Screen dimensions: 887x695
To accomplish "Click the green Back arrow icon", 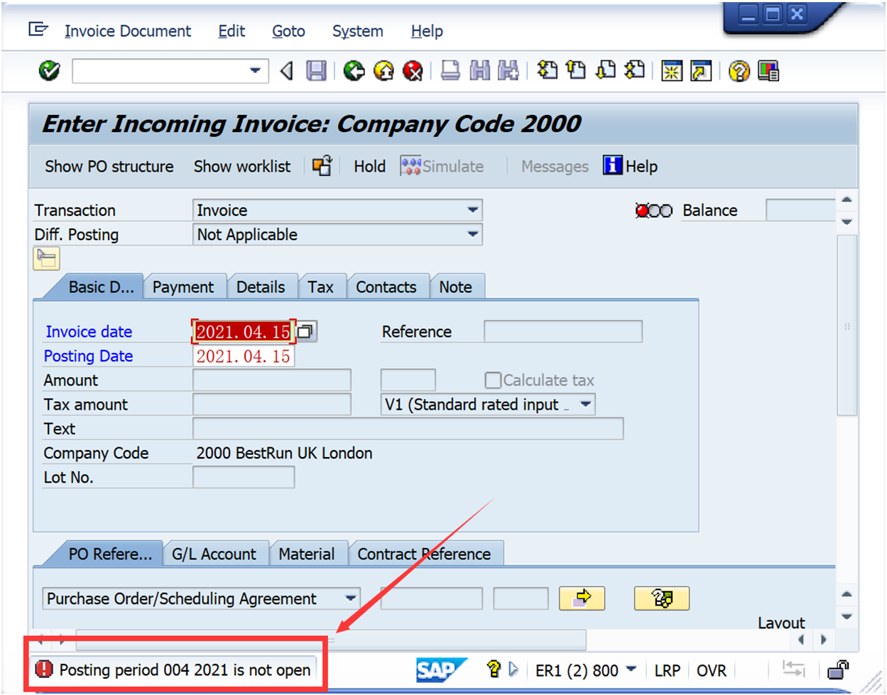I will pyautogui.click(x=354, y=71).
